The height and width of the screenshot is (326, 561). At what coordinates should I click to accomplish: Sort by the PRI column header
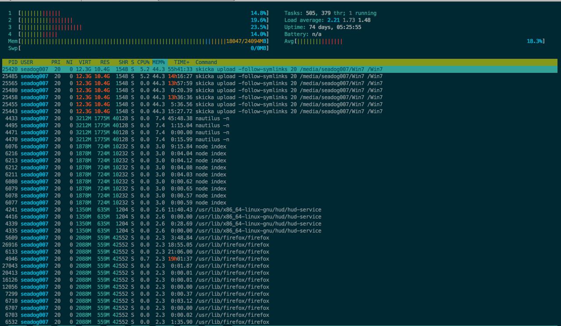(56, 62)
